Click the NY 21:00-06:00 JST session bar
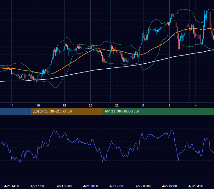 pyautogui.click(x=158, y=111)
